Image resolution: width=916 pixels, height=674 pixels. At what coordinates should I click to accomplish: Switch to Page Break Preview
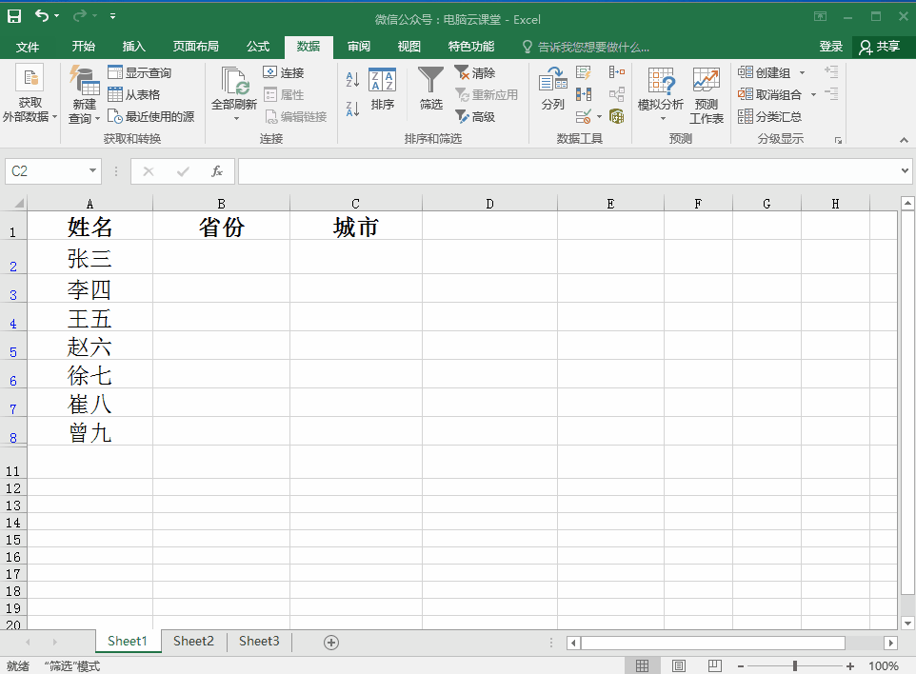pos(714,665)
